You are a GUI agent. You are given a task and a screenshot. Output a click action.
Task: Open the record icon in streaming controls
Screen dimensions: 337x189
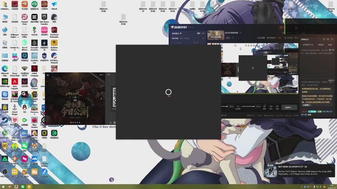coord(271,107)
